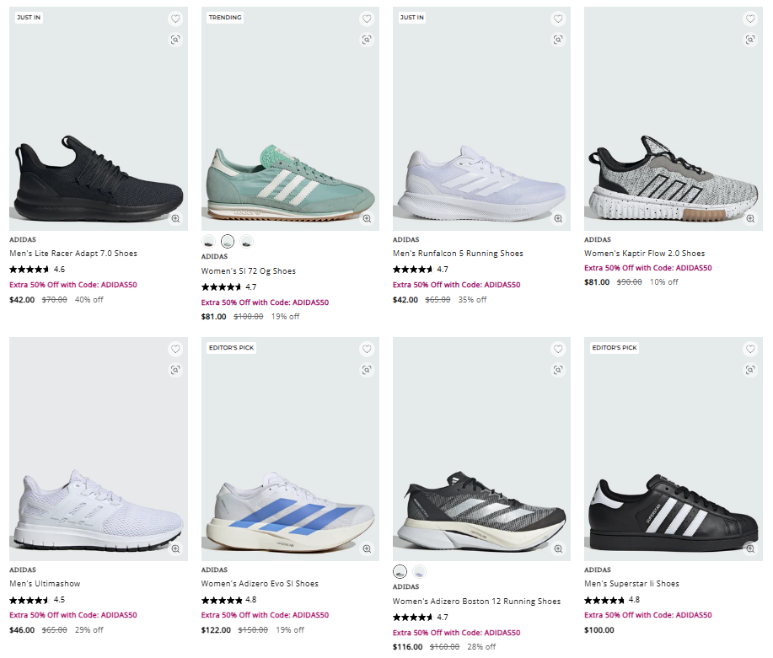
Task: Click the heart icon on Men's Superstar Ii Shoes
Action: pyautogui.click(x=749, y=348)
